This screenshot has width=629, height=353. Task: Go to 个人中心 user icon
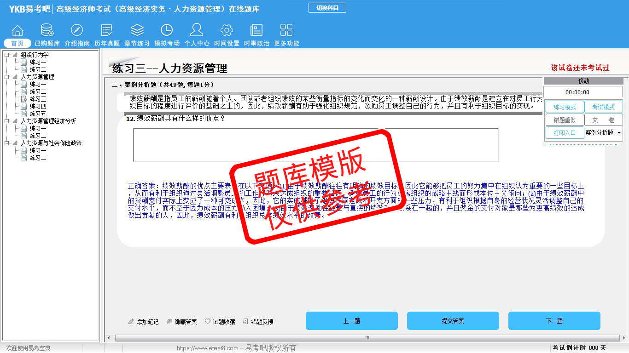click(x=197, y=30)
